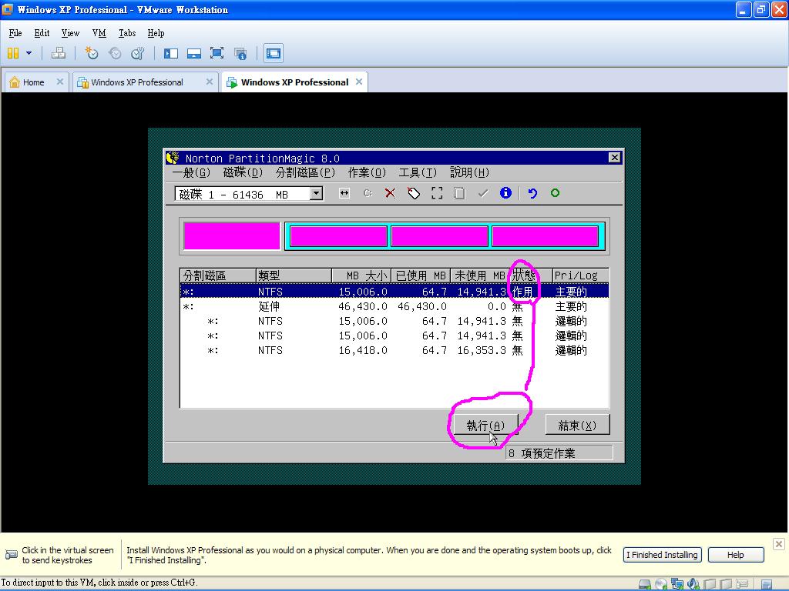The height and width of the screenshot is (591, 789).
Task: Click the copy partition icon
Action: click(459, 193)
